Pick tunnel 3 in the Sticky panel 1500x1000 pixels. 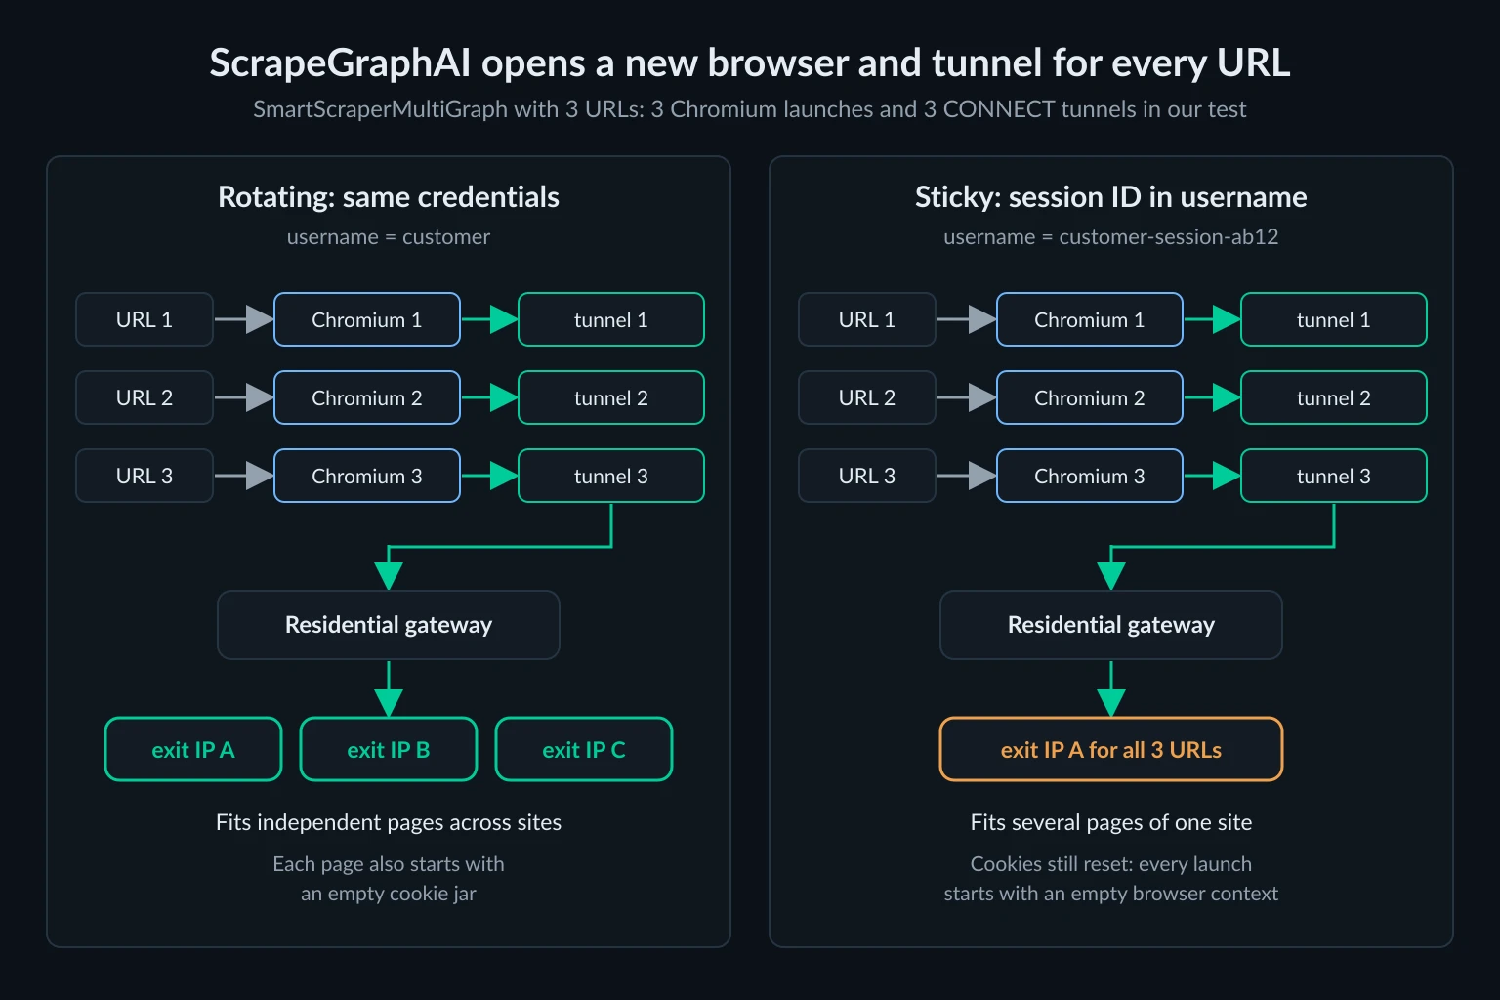(x=1334, y=476)
